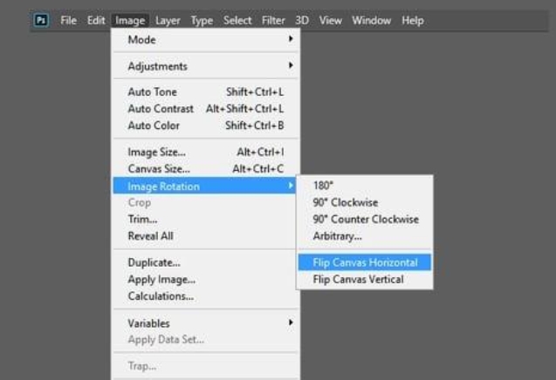Expand the Variables submenu arrow

point(291,322)
